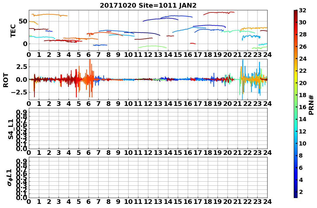Select the ROT y-axis label
This screenshot has width=317, height=208.
coord(6,80)
